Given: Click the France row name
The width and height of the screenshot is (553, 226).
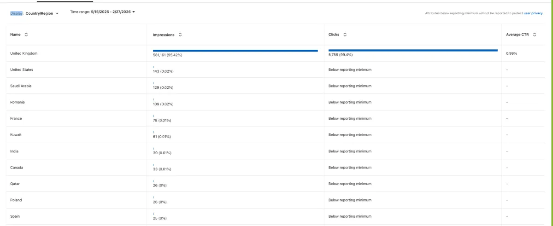Looking at the screenshot, I should click(16, 118).
